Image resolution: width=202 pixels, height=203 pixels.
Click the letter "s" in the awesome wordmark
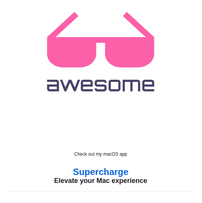point(101,86)
